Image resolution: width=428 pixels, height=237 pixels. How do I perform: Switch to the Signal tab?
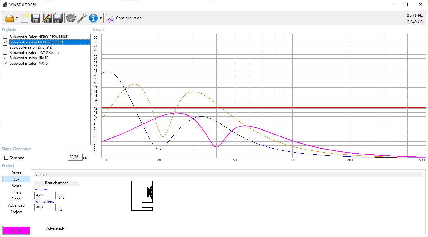pyautogui.click(x=16, y=199)
